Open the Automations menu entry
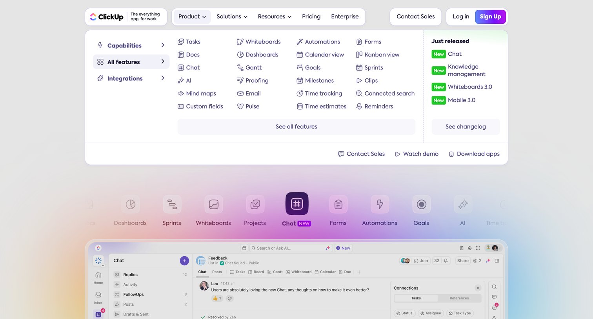Image resolution: width=593 pixels, height=319 pixels. (318, 42)
